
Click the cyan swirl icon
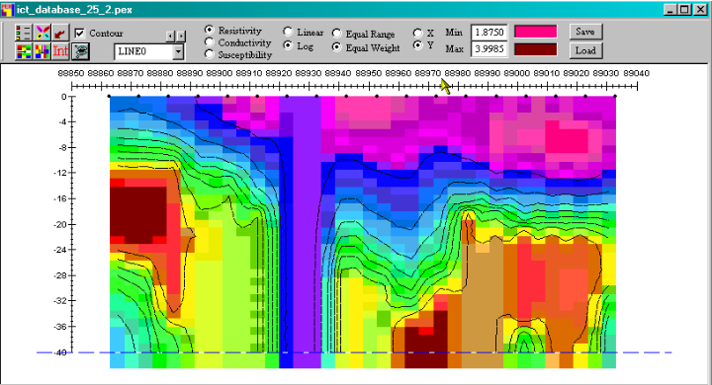[81, 51]
